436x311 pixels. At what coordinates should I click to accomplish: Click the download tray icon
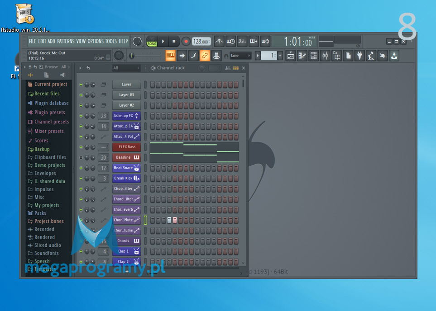394,56
